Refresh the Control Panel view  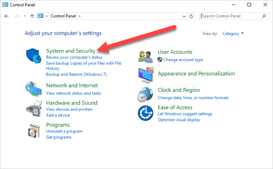pos(191,16)
